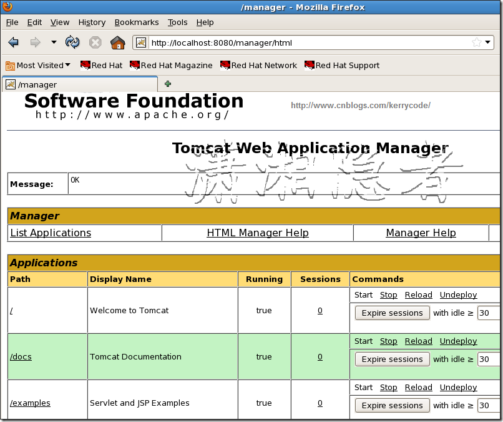Open the back/forward history dropdown arrow

point(54,42)
